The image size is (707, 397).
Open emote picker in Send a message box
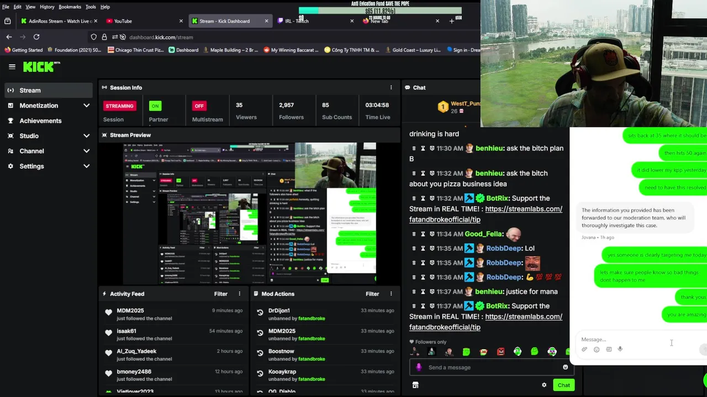565,367
